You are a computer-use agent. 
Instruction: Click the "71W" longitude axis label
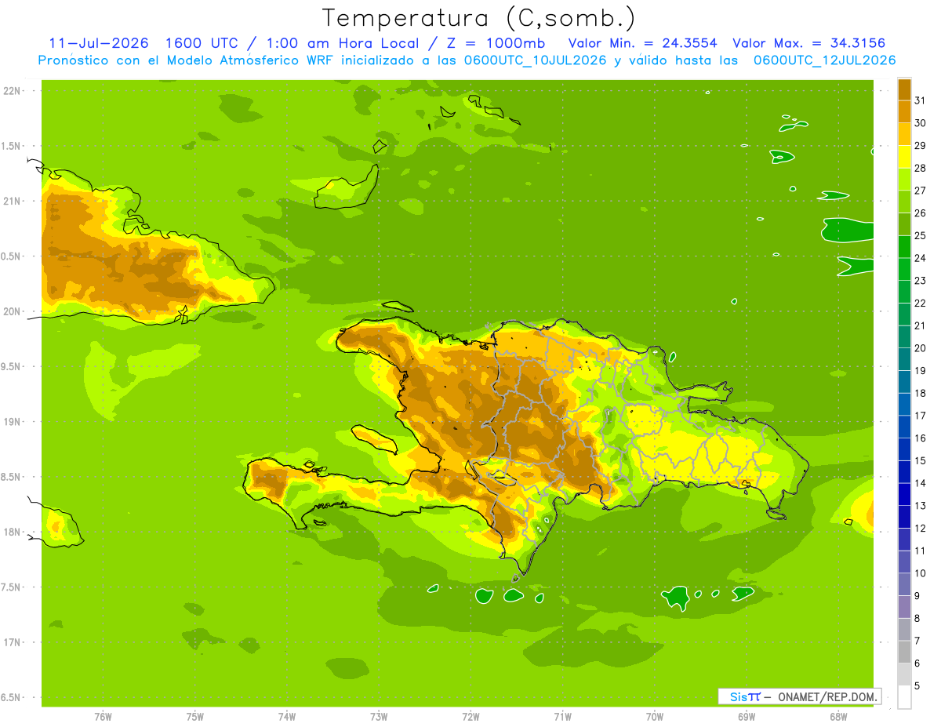pyautogui.click(x=562, y=717)
